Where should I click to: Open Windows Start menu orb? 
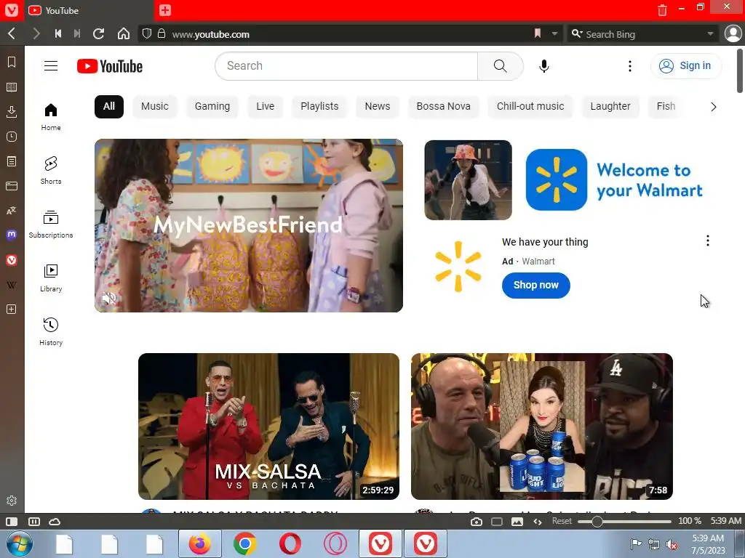20,543
